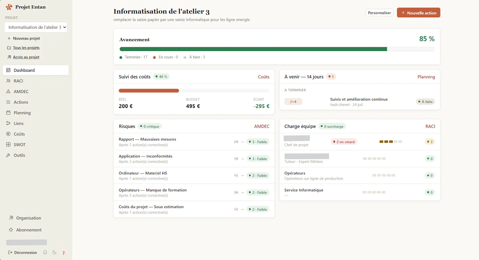Open help question mark icon
The height and width of the screenshot is (260, 479).
(63, 253)
